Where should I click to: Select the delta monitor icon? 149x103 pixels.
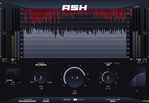click(x=83, y=99)
